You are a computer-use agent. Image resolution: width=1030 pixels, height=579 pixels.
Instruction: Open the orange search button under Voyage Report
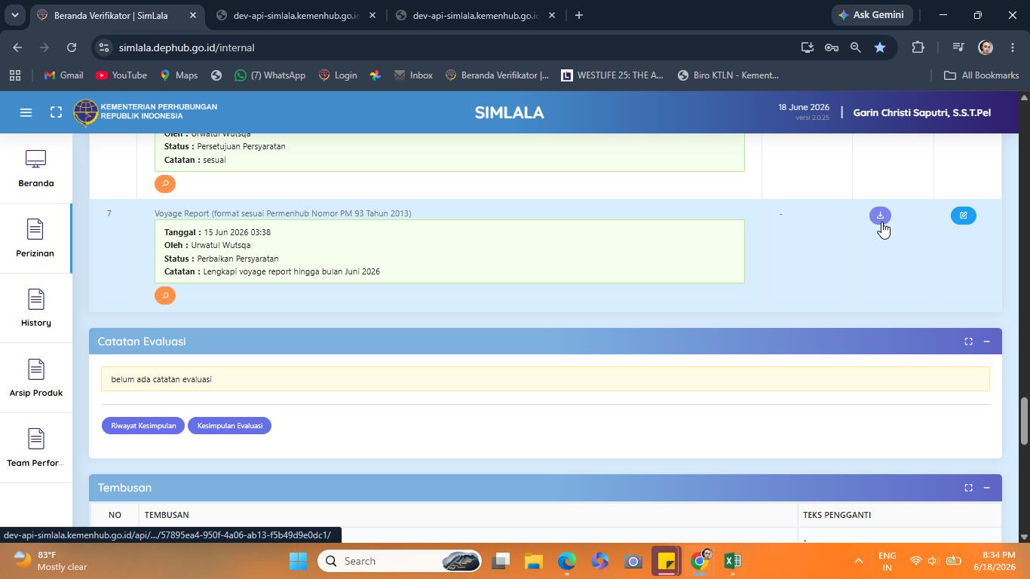165,296
